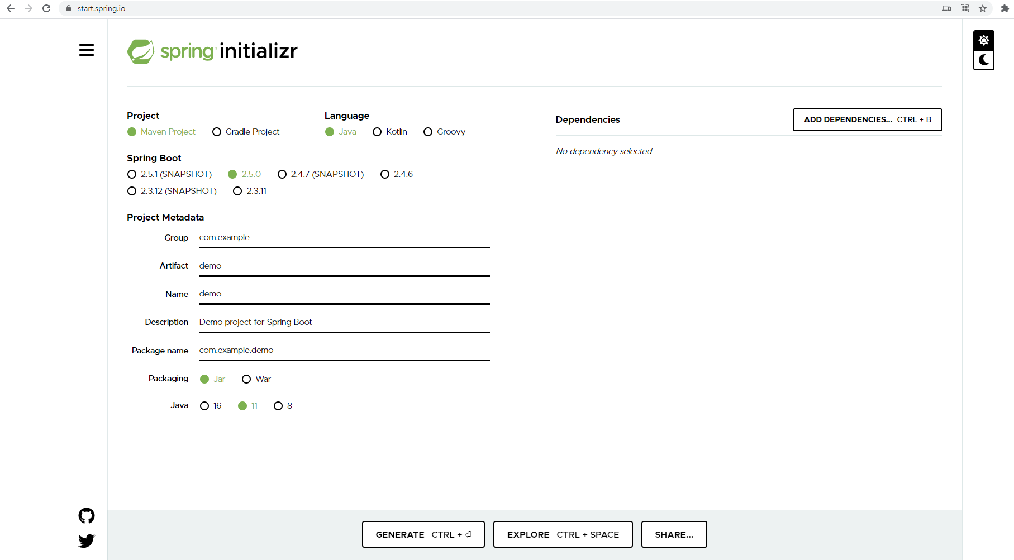Switch to light theme sun icon
The height and width of the screenshot is (560, 1014).
click(x=984, y=40)
